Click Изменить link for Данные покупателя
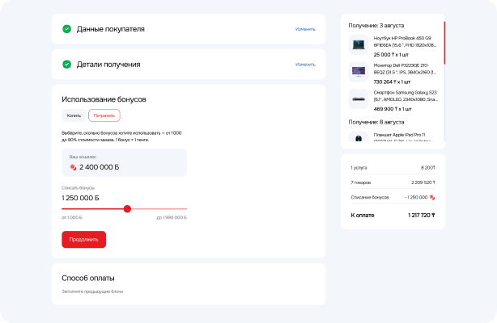 click(x=305, y=29)
